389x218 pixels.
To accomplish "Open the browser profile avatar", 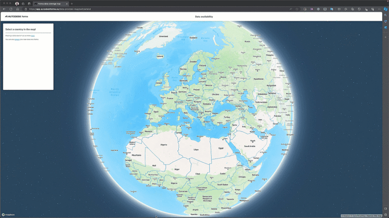I will coord(17,4).
